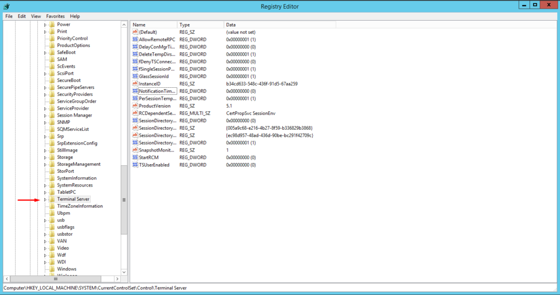Click tree pane scroll right arrow

coord(117,279)
